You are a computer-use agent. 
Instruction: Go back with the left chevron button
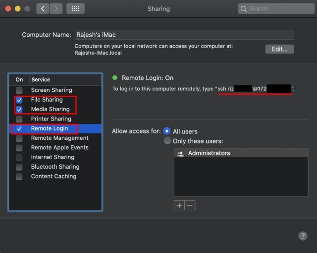click(43, 9)
